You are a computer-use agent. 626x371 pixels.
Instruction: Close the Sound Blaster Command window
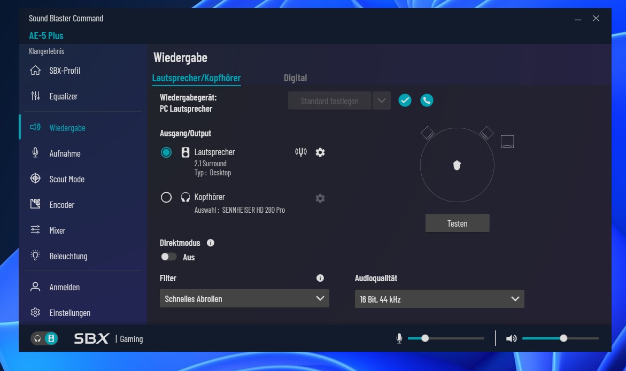coord(596,18)
